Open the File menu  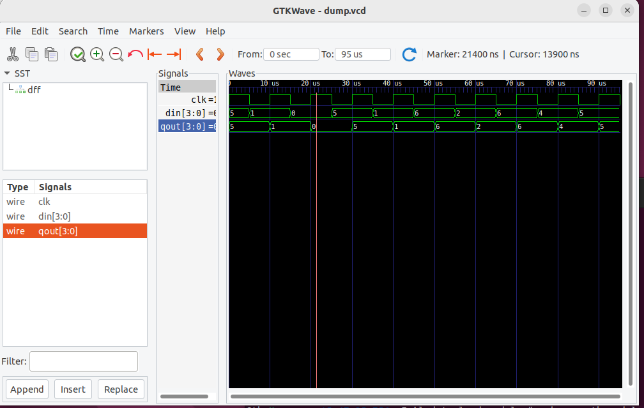[13, 31]
